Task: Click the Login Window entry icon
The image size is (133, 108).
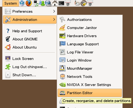Action: point(62,60)
